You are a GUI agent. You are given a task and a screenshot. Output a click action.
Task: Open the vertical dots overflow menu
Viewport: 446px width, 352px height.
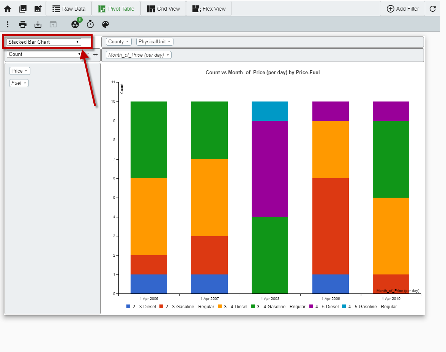click(x=8, y=24)
